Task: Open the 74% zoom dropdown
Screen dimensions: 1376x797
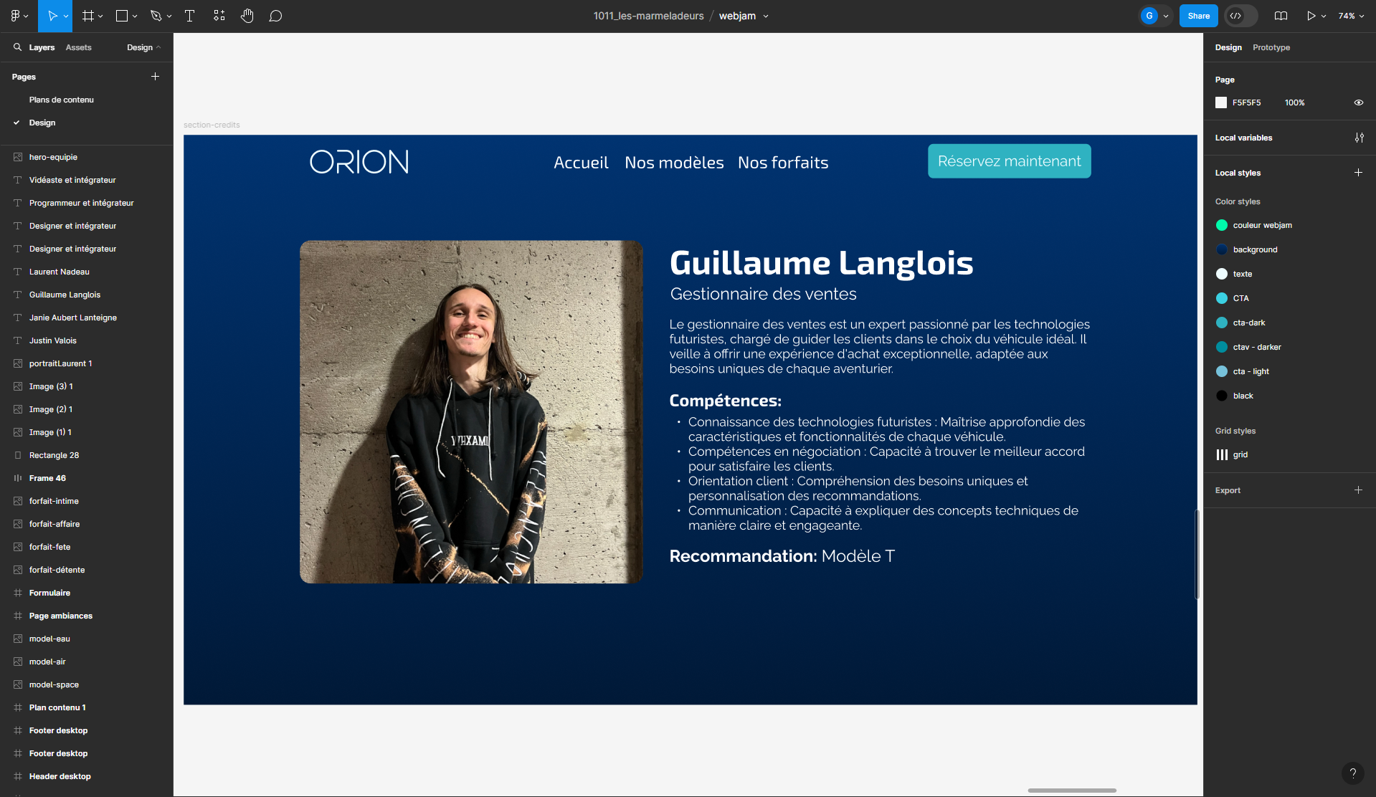Action: (1351, 15)
